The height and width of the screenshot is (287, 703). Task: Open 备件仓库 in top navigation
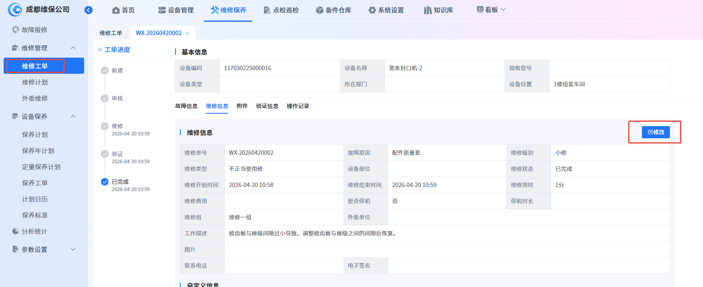pyautogui.click(x=338, y=10)
